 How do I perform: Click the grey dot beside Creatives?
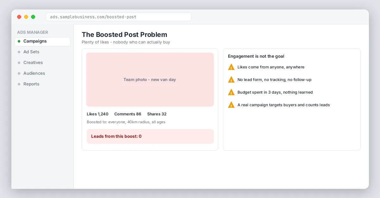pos(19,63)
